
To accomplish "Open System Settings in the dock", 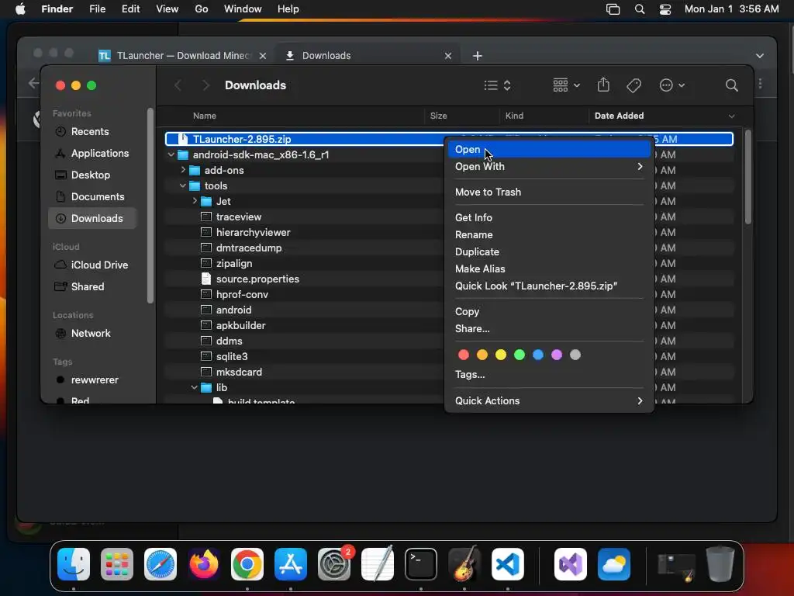I will tap(334, 564).
